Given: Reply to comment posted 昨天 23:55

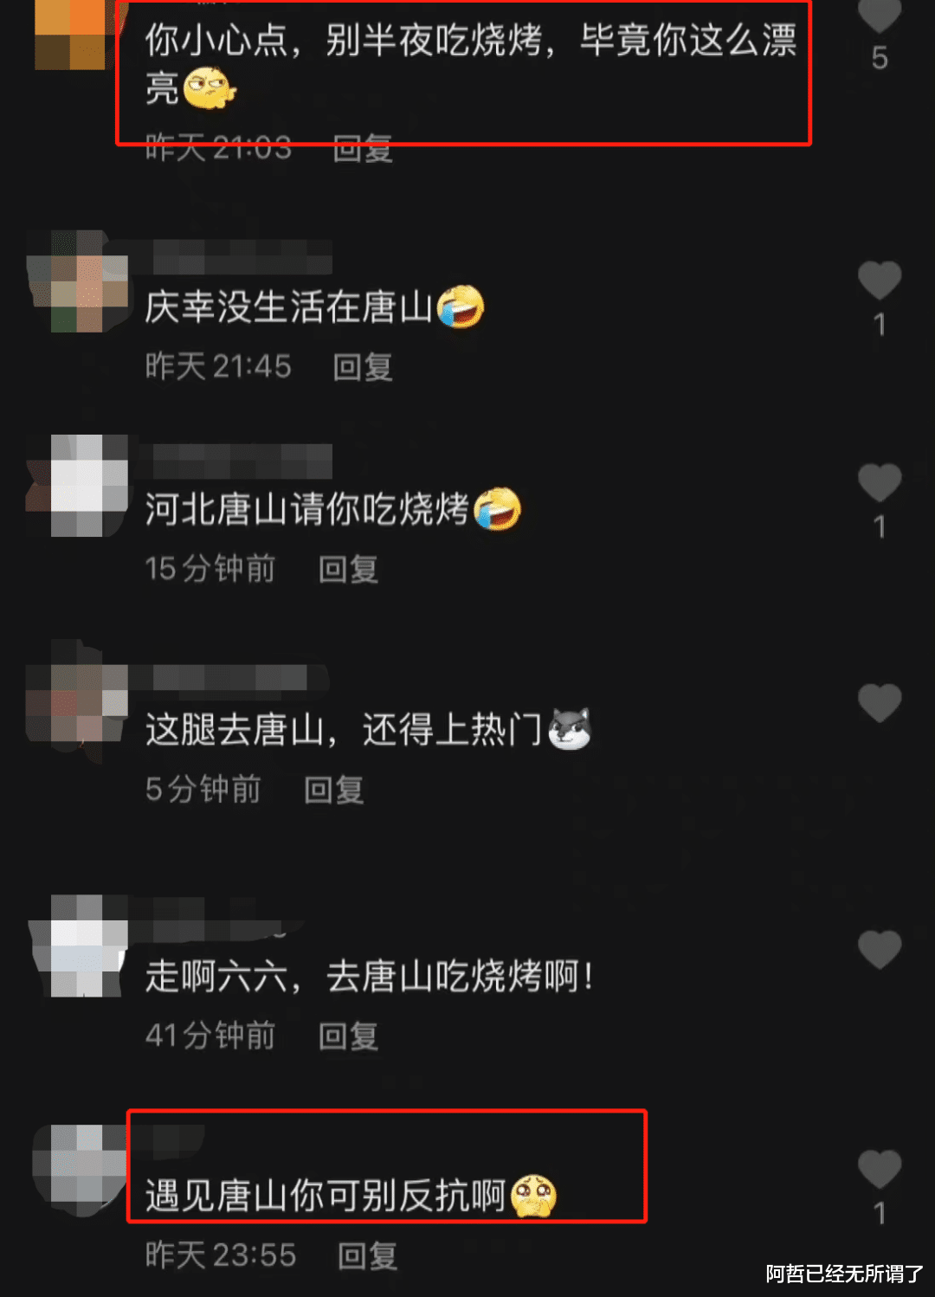Looking at the screenshot, I should 368,1255.
